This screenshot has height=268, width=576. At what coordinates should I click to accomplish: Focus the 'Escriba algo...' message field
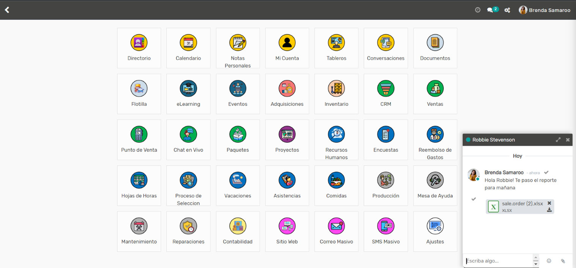pos(498,261)
